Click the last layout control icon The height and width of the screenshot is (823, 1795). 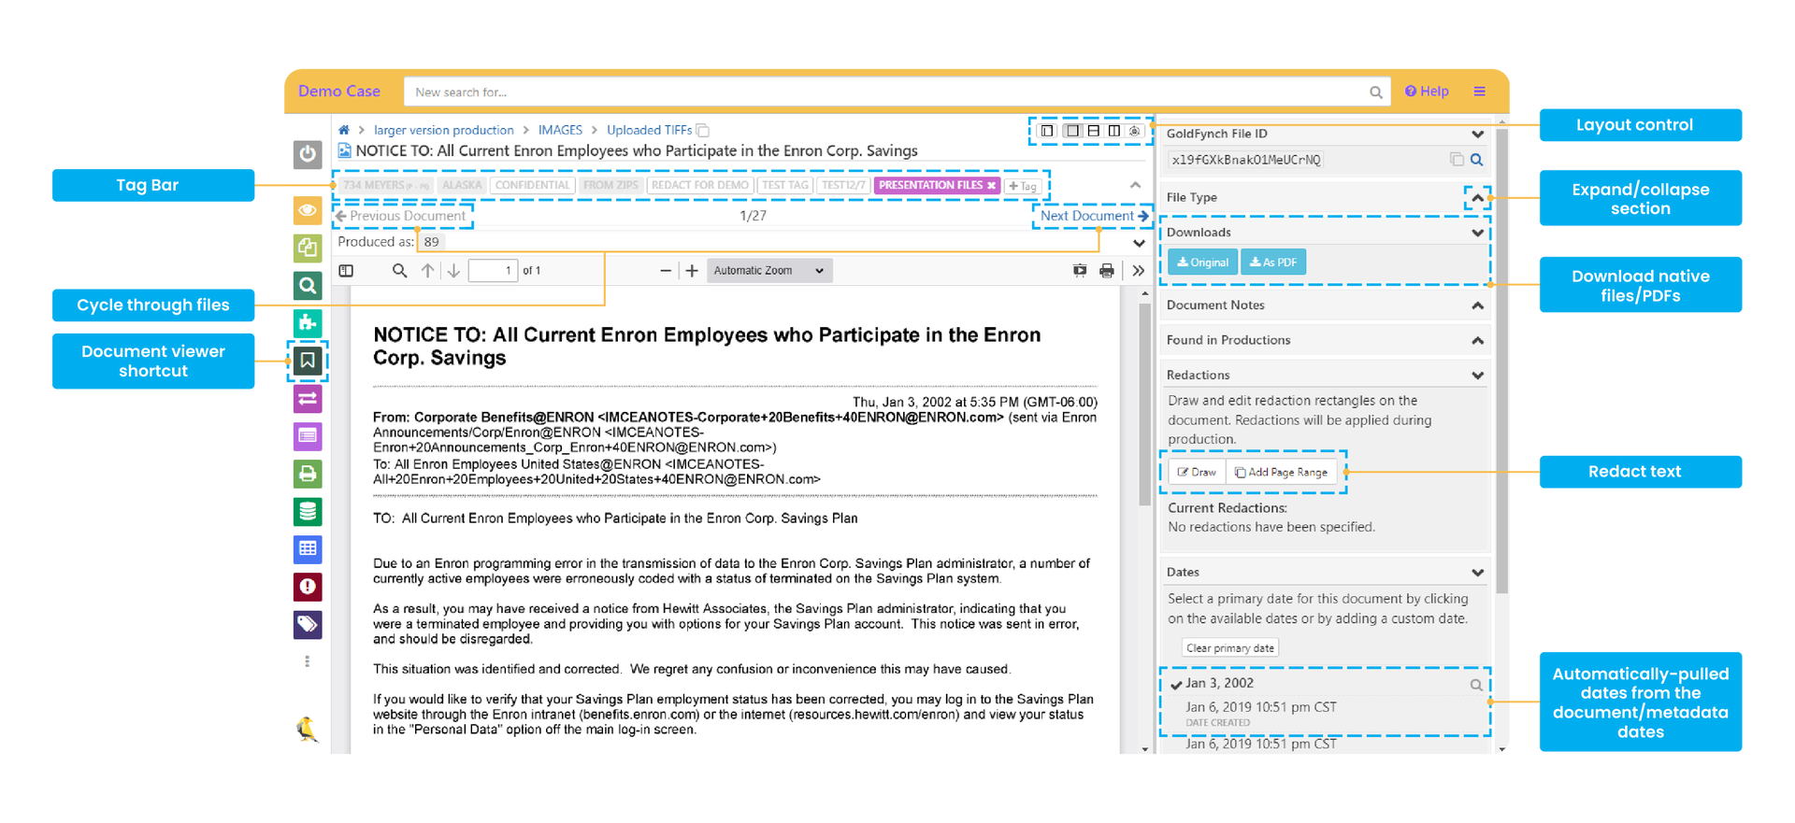[x=1135, y=131]
